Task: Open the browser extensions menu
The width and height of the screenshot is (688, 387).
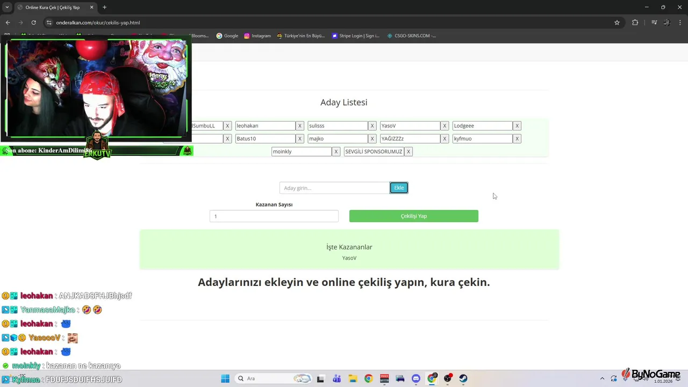Action: (635, 23)
